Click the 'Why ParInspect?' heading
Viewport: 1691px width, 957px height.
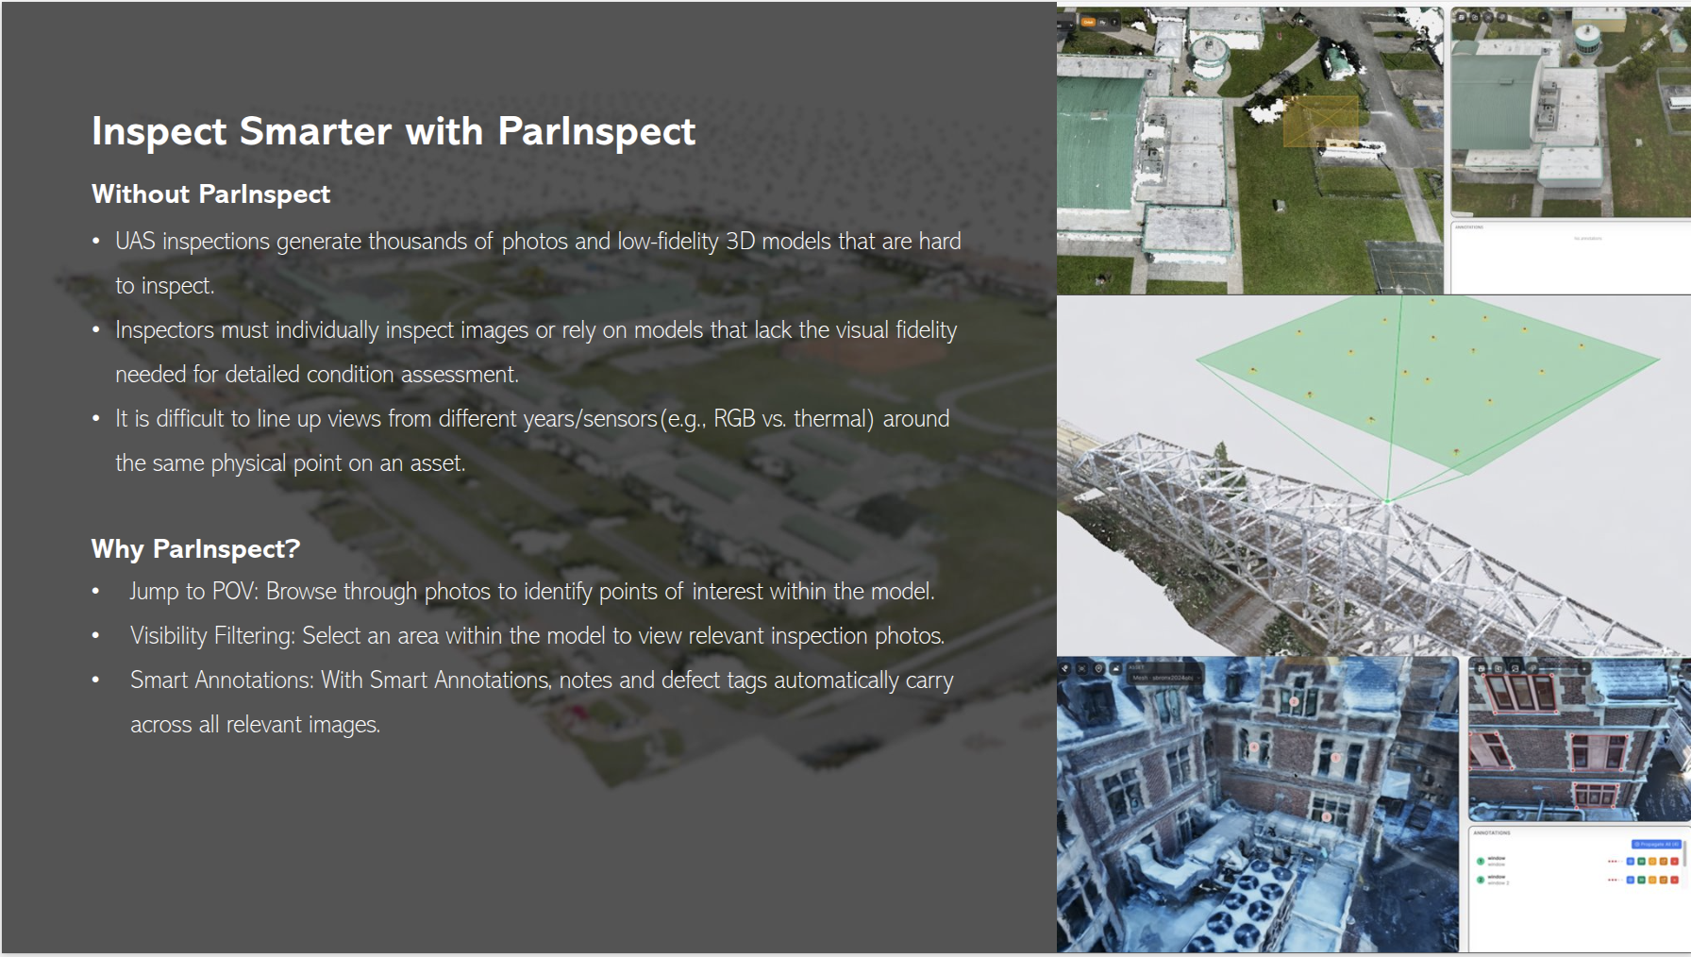[195, 548]
